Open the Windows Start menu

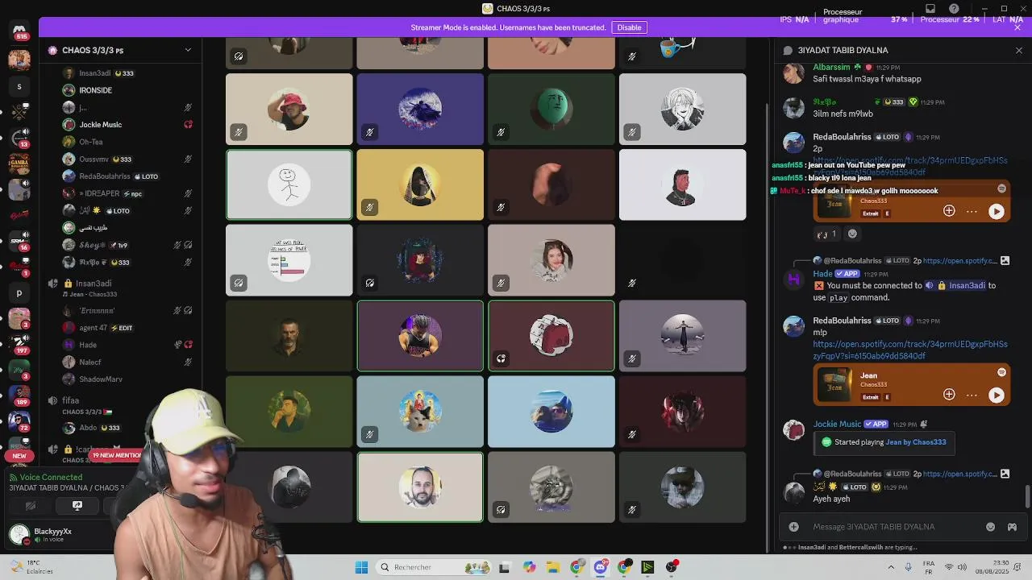click(361, 567)
